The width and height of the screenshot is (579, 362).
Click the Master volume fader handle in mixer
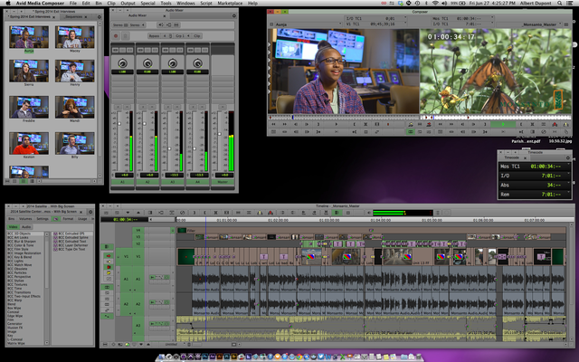pyautogui.click(x=220, y=134)
